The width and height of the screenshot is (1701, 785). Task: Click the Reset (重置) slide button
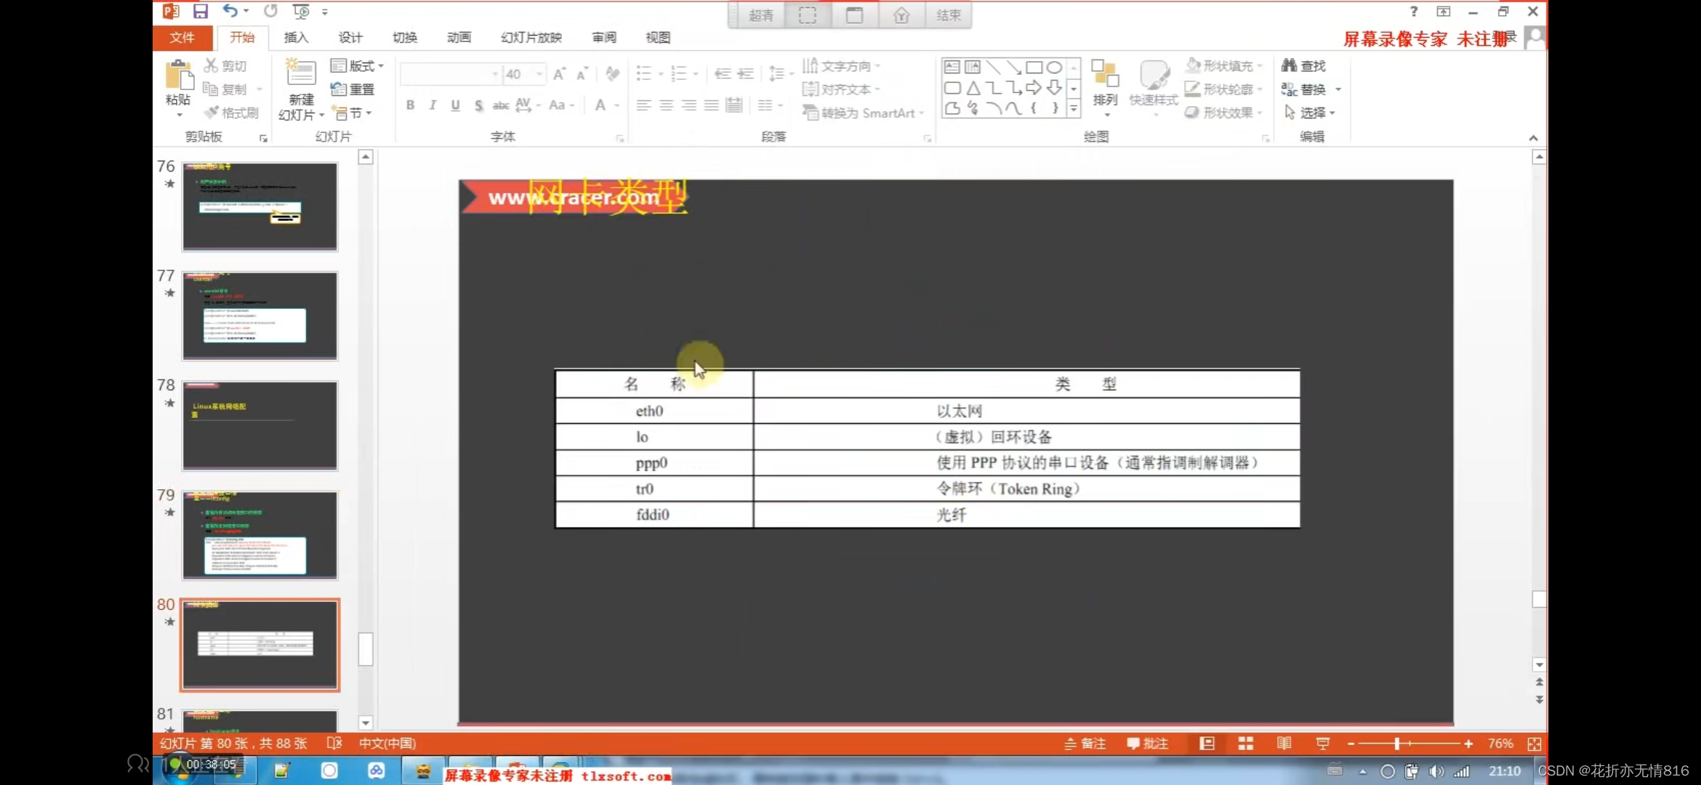click(x=352, y=89)
